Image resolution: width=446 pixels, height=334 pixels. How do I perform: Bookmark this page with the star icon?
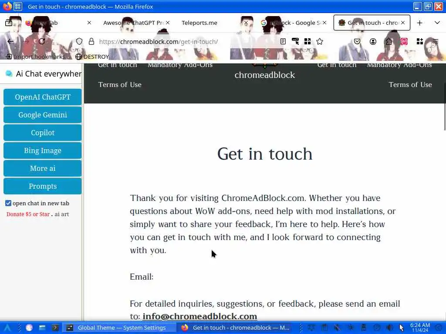[320, 41]
